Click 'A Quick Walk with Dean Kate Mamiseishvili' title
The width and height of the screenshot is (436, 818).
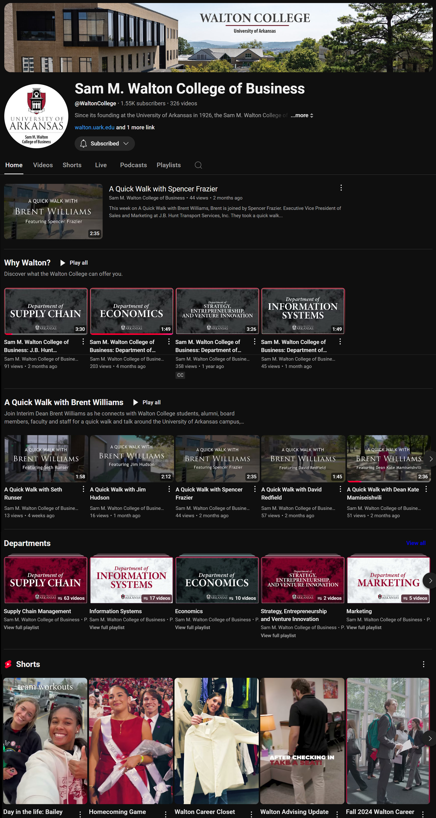[x=383, y=493]
